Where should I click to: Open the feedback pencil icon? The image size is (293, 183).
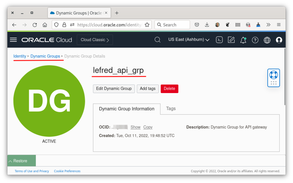click(x=231, y=40)
